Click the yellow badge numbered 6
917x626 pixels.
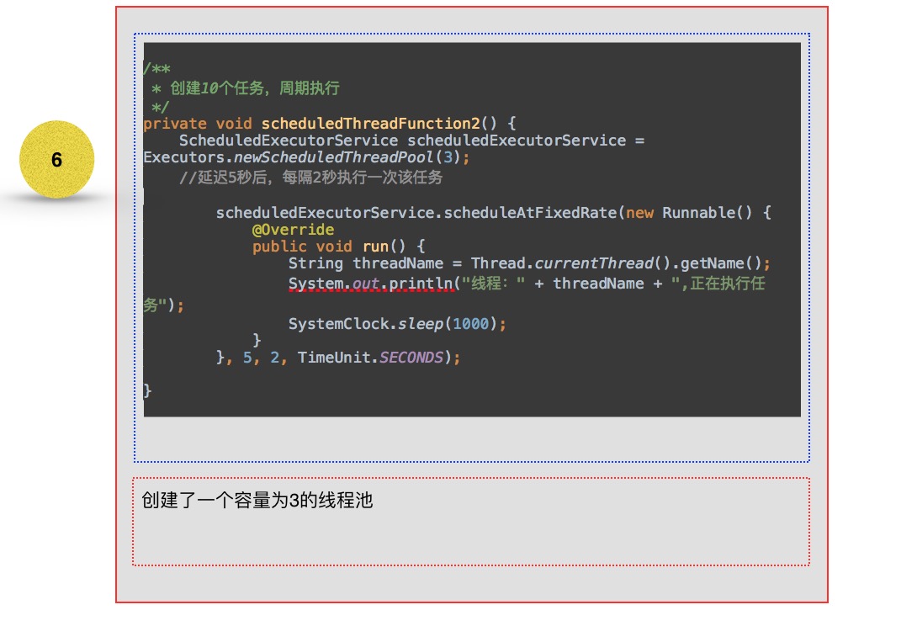[x=56, y=159]
